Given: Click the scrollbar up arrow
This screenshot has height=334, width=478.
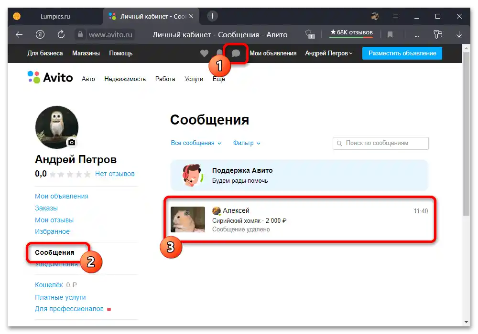Looking at the screenshot, I should click(466, 48).
